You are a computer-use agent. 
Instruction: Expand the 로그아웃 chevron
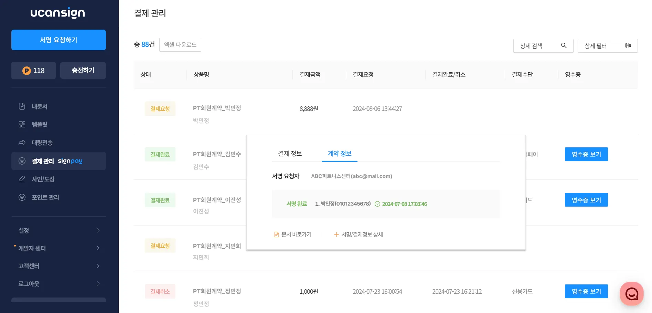(x=98, y=284)
